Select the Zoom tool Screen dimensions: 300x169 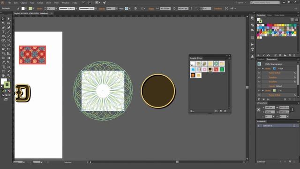click(8, 76)
